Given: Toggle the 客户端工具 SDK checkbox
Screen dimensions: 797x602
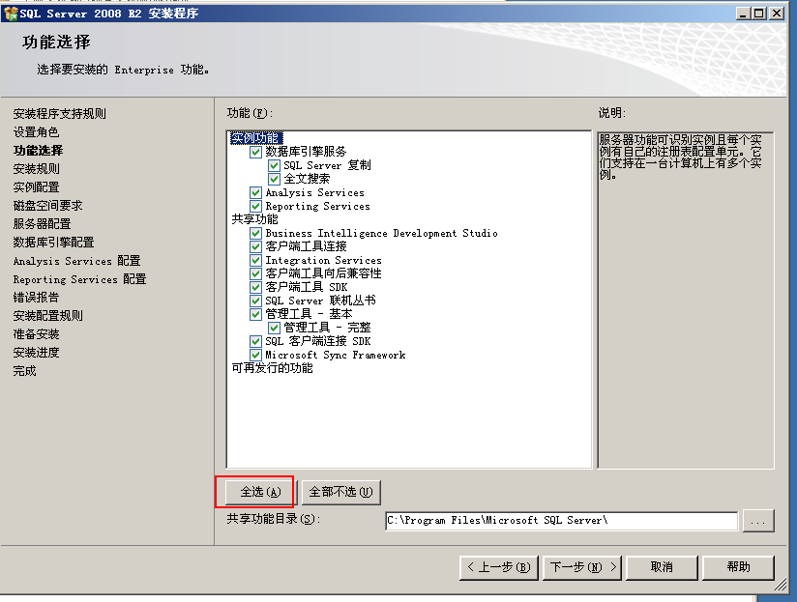Looking at the screenshot, I should [x=255, y=287].
